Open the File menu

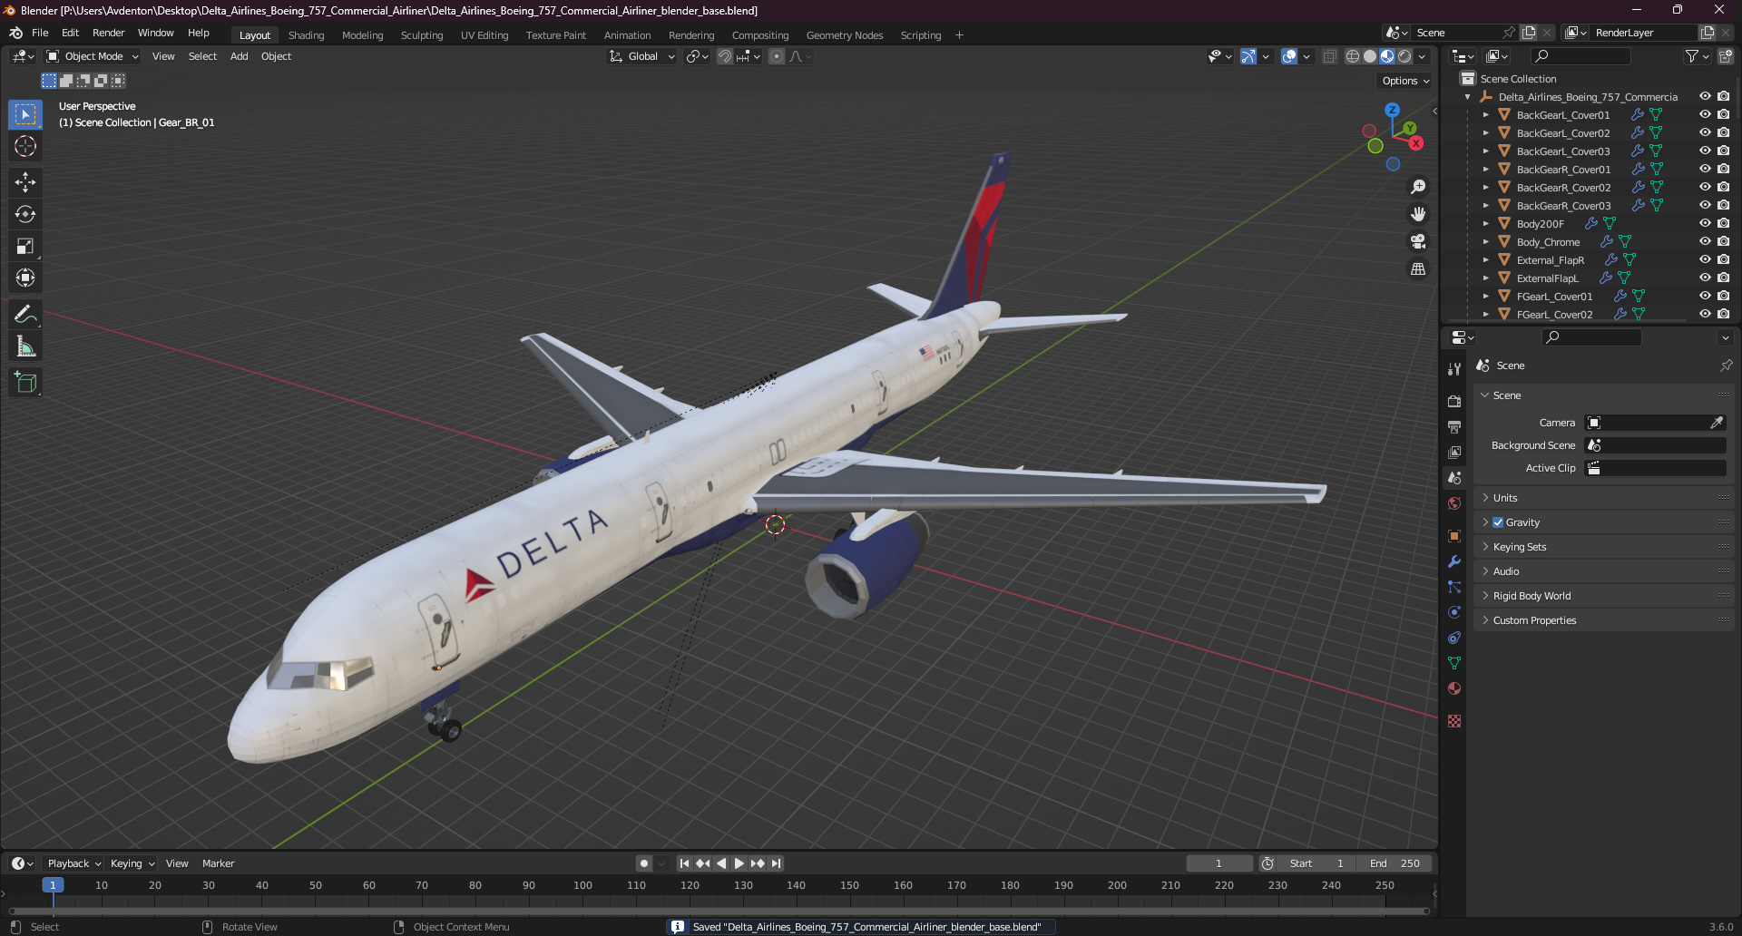[x=40, y=33]
